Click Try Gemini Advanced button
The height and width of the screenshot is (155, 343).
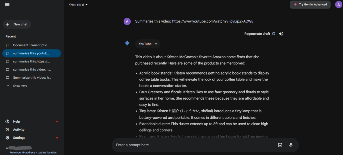[310, 5]
